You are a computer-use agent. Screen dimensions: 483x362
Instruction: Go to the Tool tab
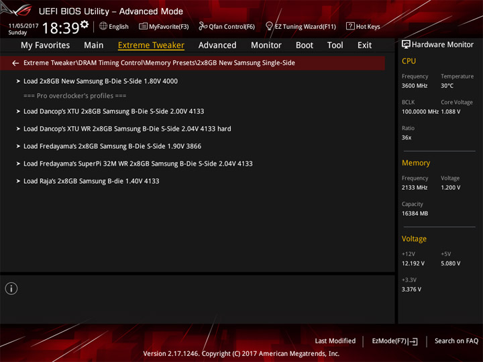click(335, 46)
